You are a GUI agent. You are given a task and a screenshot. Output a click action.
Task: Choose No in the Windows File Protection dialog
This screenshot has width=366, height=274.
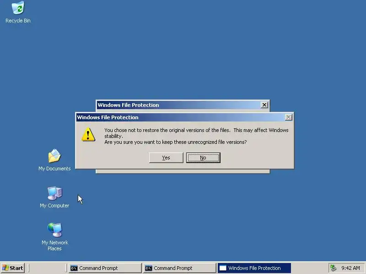203,158
